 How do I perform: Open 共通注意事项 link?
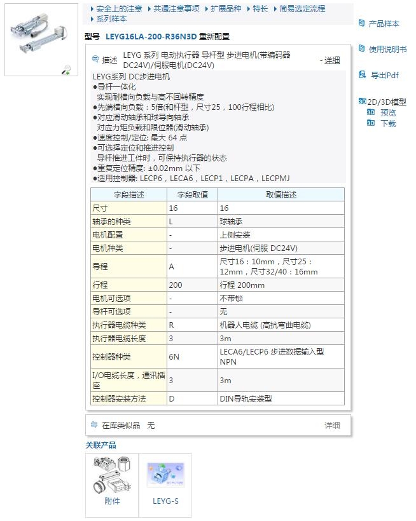pos(176,9)
